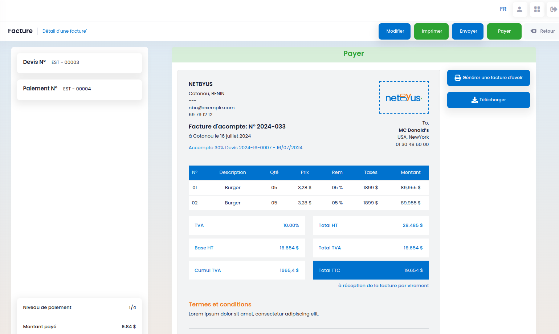Screen dimensions: 559x334
Task: Click the printer icon on the Générer une facture d'avoir button
Action: pos(458,78)
